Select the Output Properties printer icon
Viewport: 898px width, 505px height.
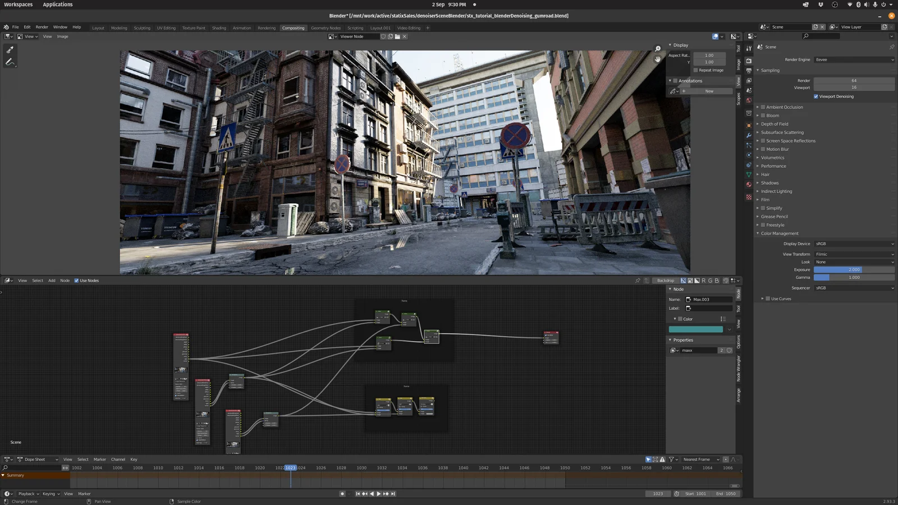[x=749, y=71]
